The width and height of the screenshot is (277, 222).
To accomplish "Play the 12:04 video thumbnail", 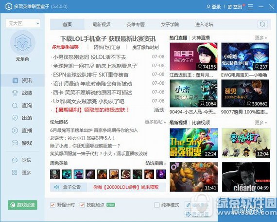I will [x=246, y=143].
